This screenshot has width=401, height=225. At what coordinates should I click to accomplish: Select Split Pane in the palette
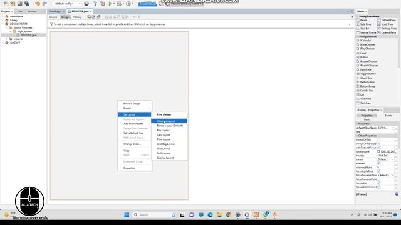[x=363, y=24]
